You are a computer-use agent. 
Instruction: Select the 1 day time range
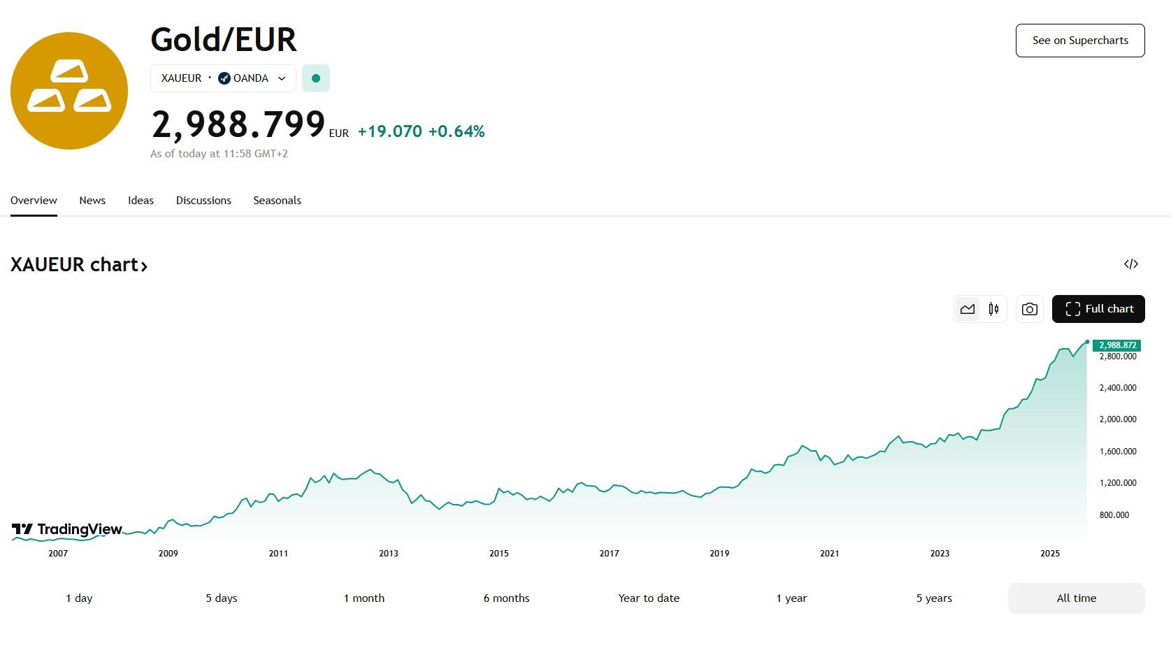(79, 598)
